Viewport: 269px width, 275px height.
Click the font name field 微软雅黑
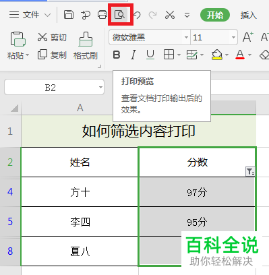[147, 37]
